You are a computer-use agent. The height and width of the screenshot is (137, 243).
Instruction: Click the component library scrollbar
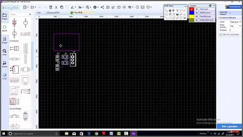32,56
